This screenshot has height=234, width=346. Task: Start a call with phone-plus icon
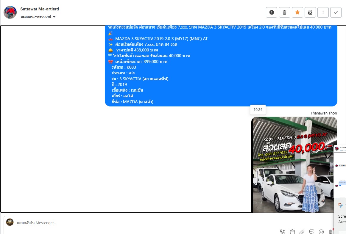283,232
